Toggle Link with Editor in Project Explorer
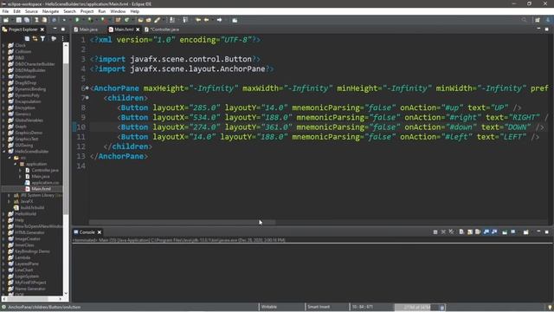Image resolution: width=554 pixels, height=312 pixels. (x=35, y=38)
